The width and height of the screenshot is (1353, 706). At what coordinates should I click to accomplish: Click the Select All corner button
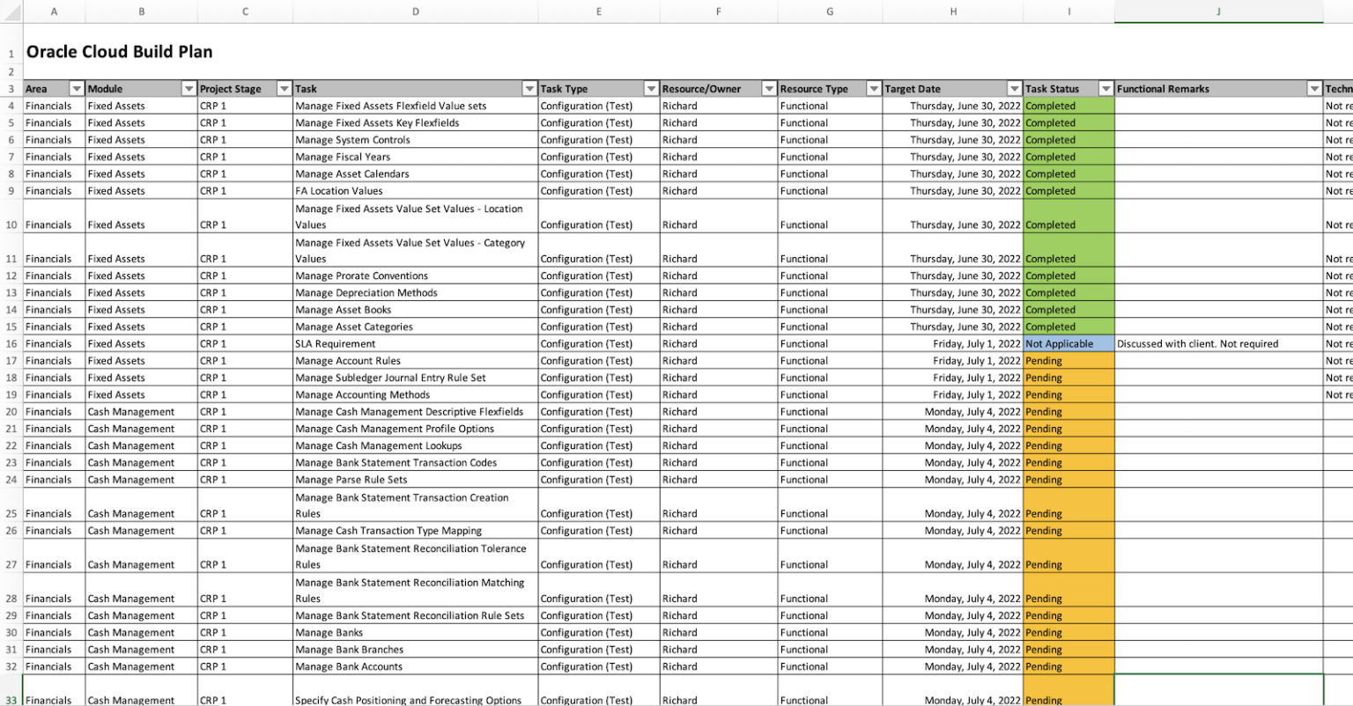click(11, 11)
